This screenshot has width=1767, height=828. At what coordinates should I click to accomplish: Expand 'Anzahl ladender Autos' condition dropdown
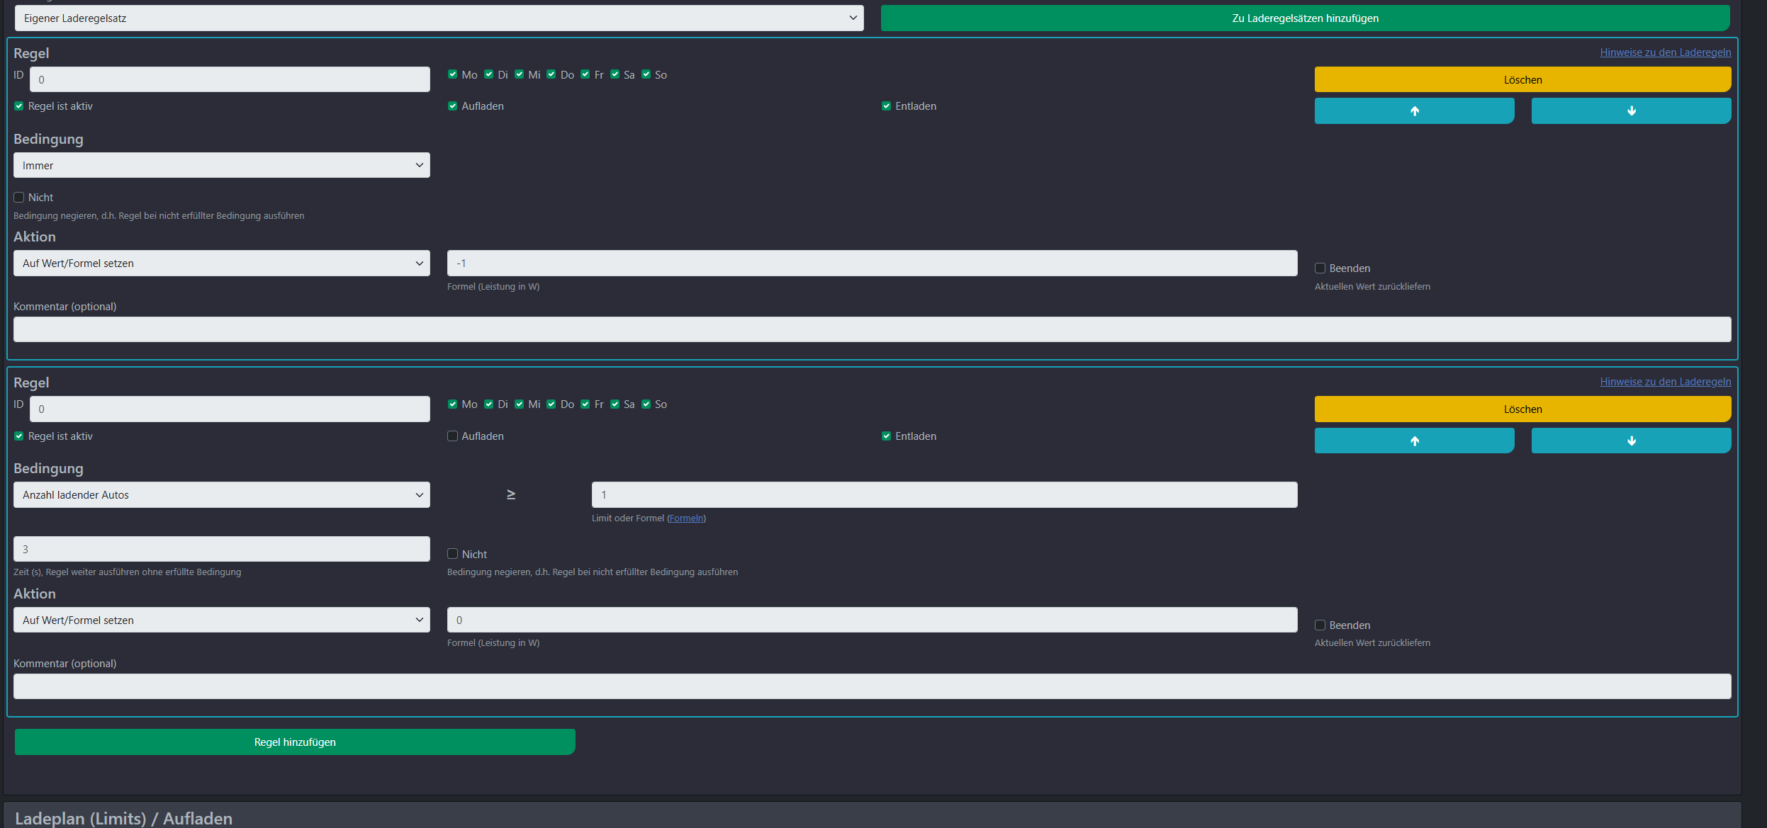pyautogui.click(x=221, y=495)
